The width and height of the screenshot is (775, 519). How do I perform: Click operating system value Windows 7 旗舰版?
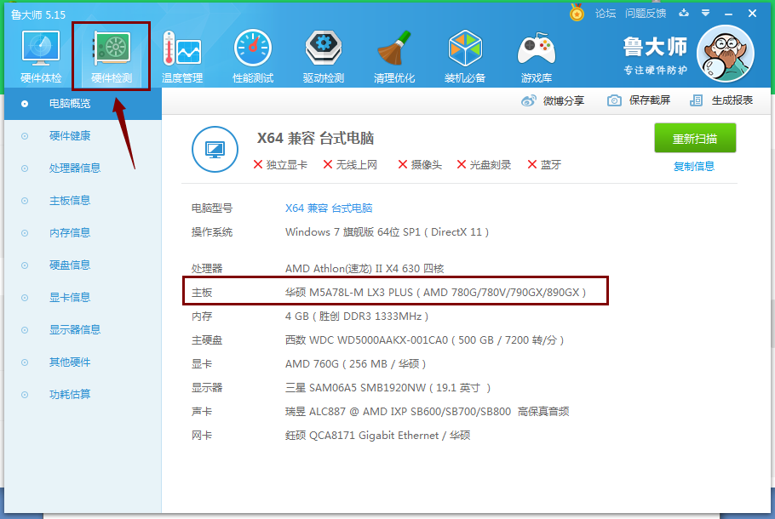(x=387, y=232)
